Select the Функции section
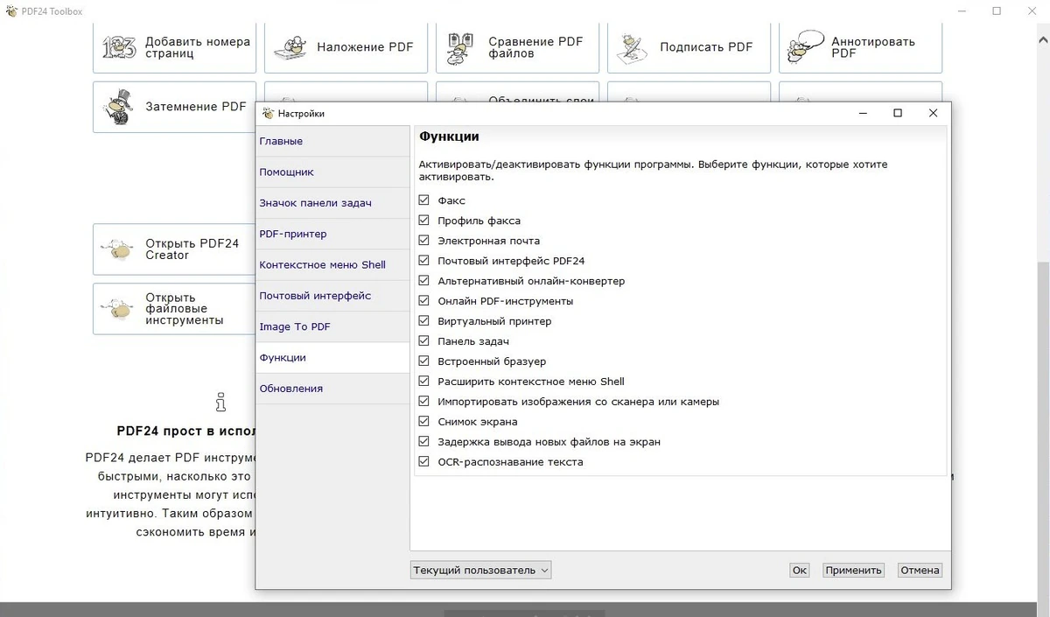The width and height of the screenshot is (1050, 617). 332,358
